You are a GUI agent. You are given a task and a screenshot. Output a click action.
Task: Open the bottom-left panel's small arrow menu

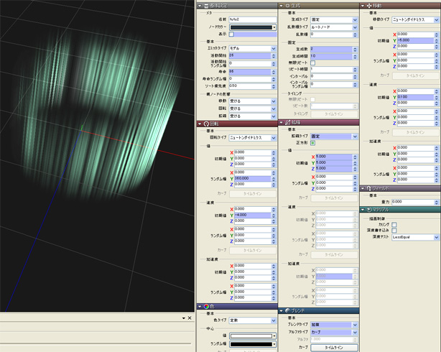pos(184,318)
